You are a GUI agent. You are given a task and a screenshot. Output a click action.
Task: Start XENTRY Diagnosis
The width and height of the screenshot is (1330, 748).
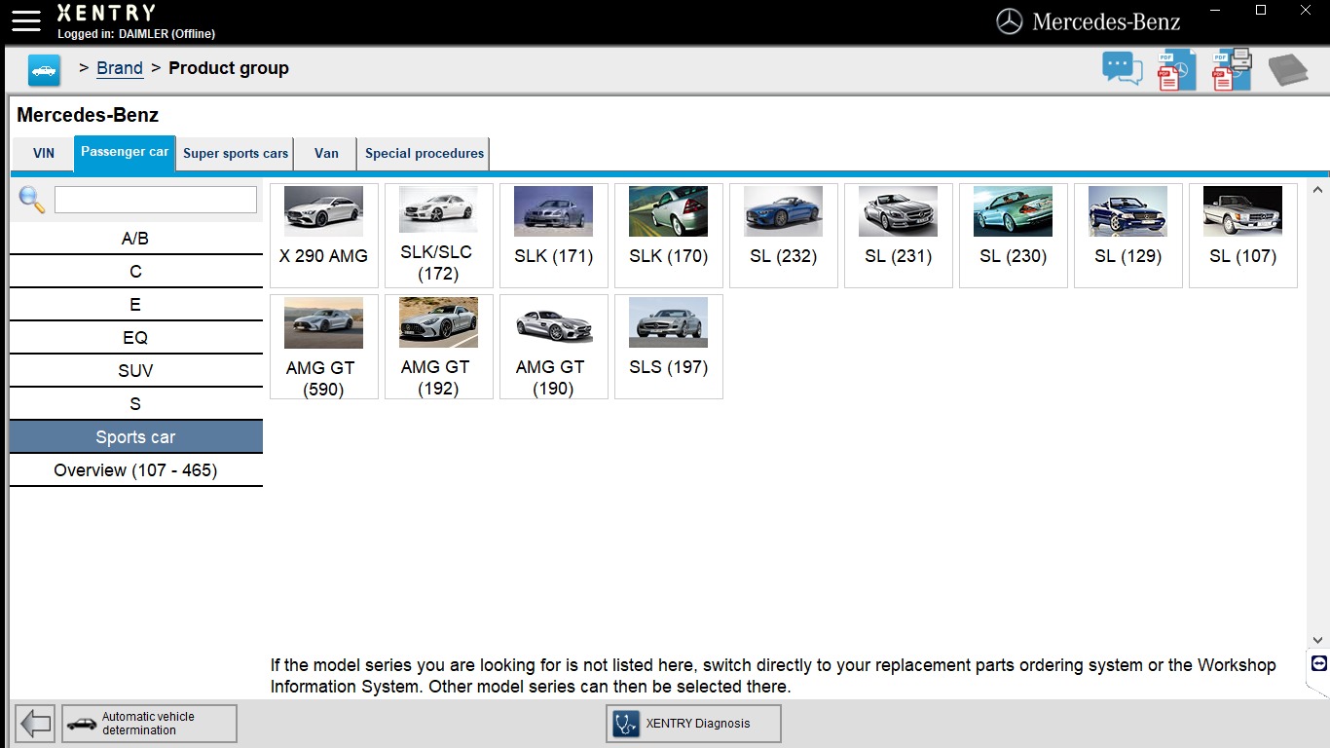pos(693,724)
